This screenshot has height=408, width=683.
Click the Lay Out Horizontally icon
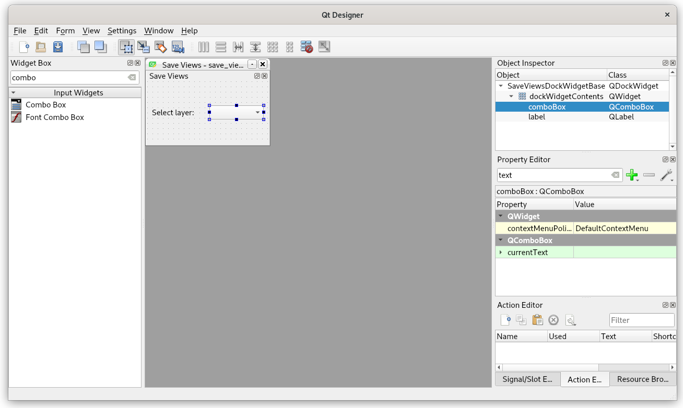click(204, 47)
